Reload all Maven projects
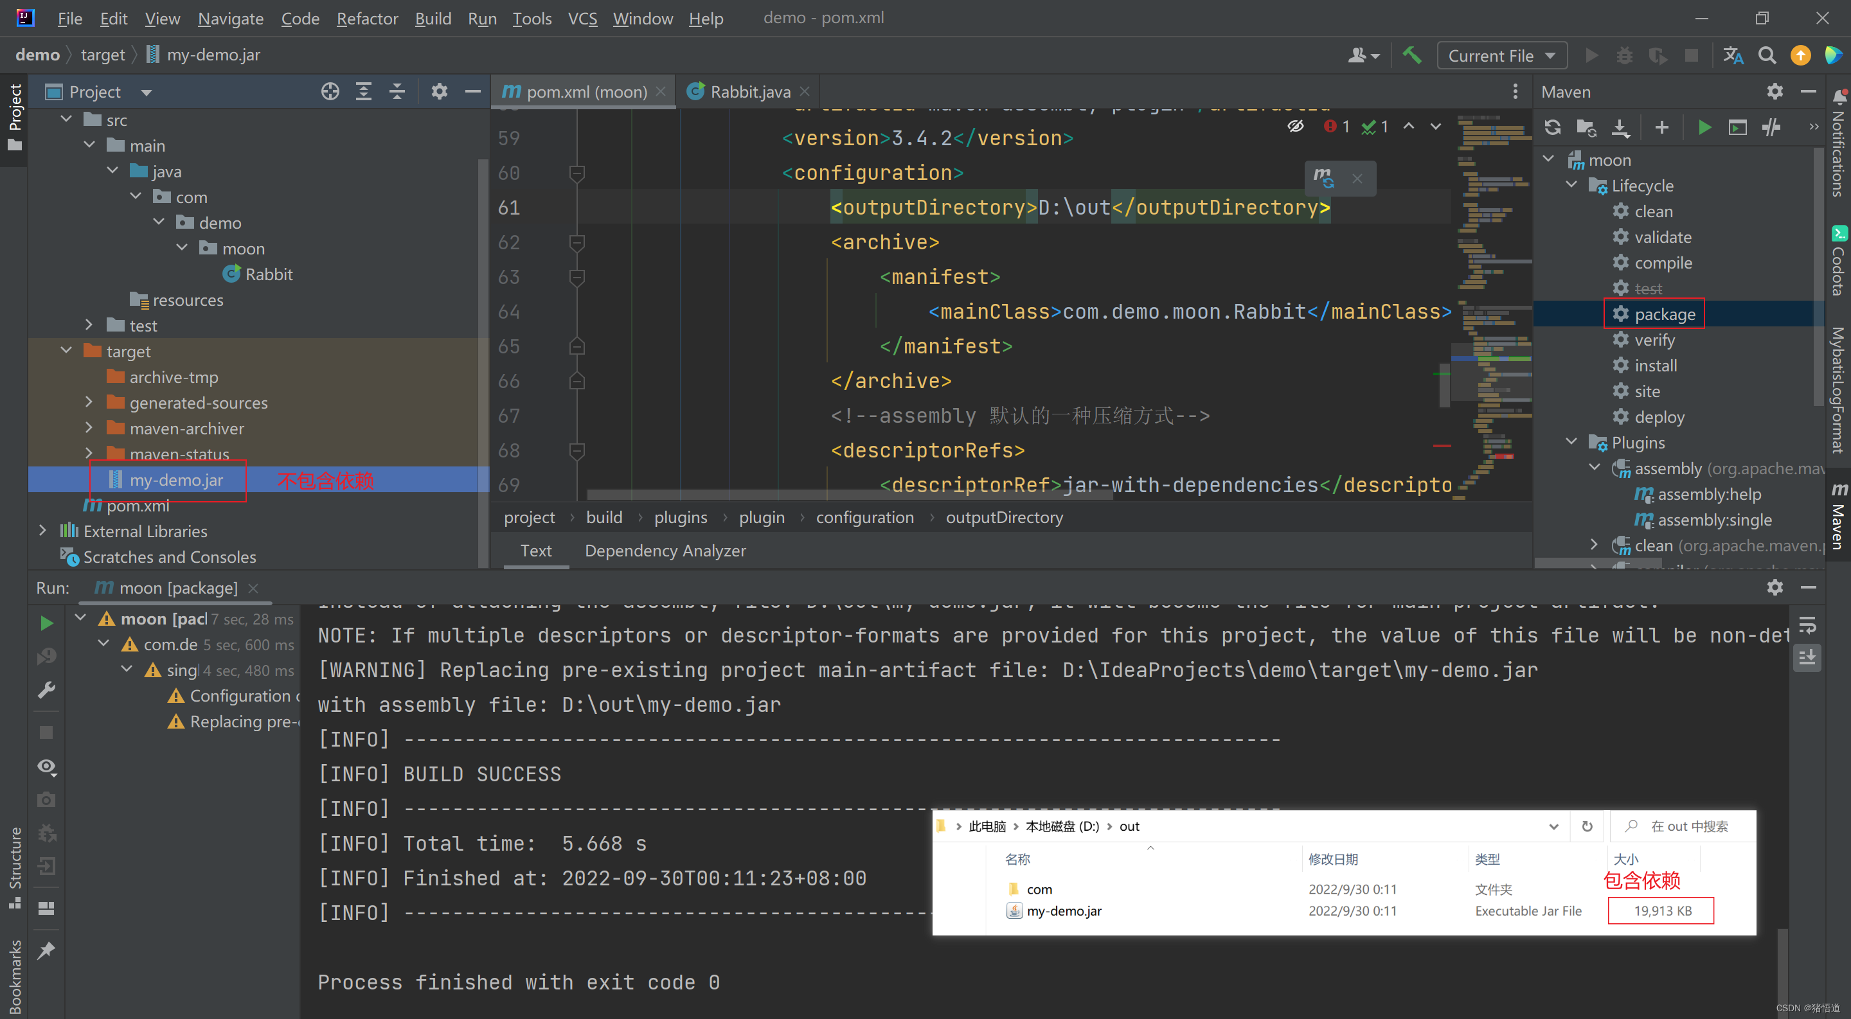 (x=1553, y=128)
